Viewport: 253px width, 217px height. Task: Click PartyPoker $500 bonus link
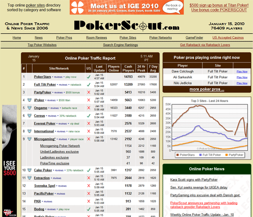72,92
